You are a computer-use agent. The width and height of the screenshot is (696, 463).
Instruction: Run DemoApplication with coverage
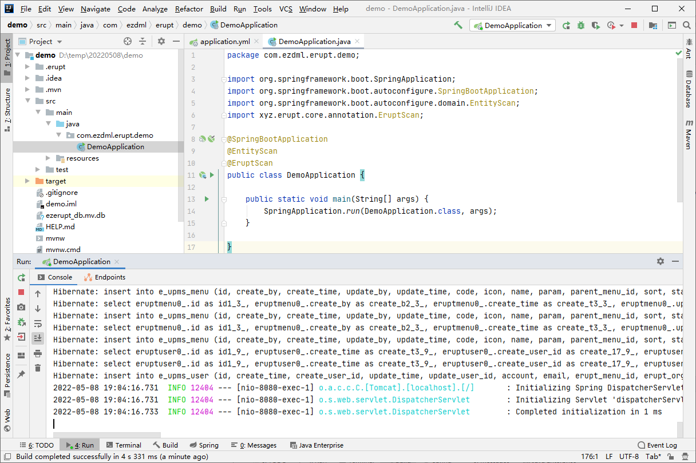click(x=596, y=25)
